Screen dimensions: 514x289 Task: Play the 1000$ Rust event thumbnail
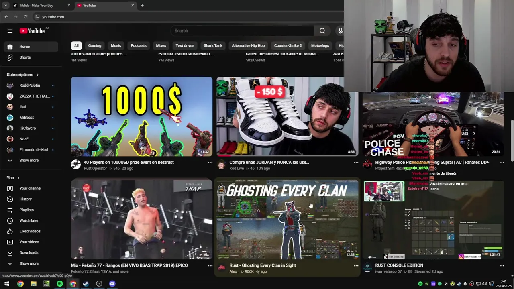pyautogui.click(x=142, y=116)
